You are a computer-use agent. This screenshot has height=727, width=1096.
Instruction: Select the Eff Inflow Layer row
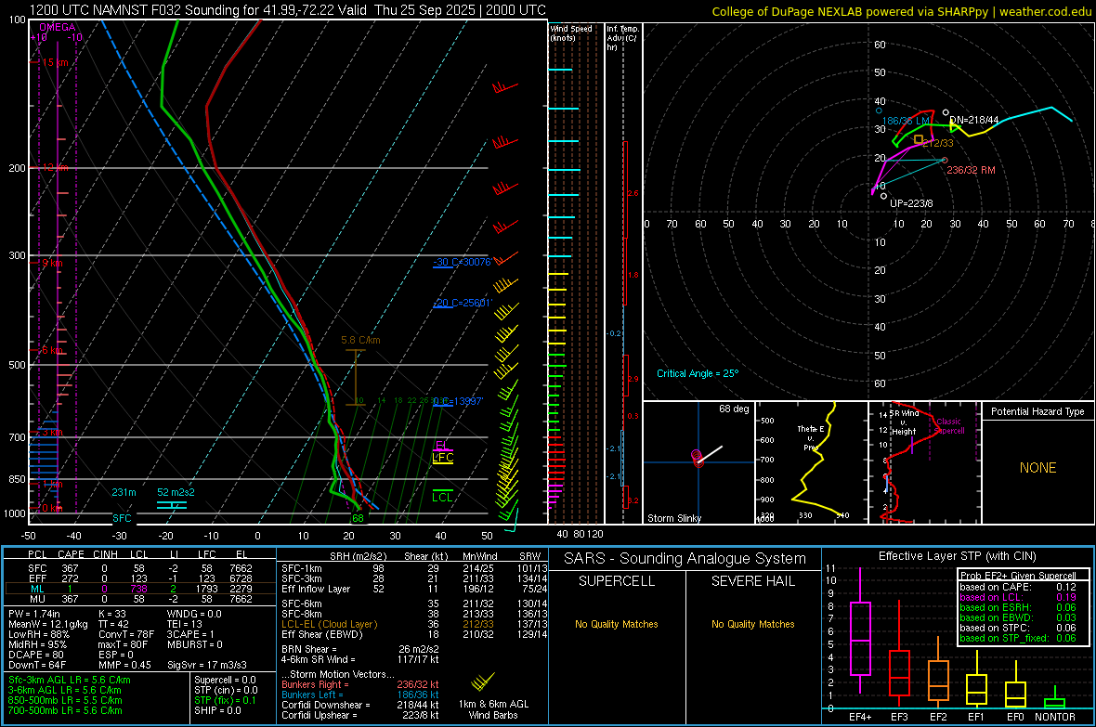414,590
